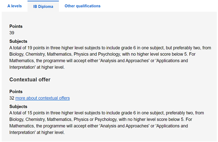Select the IB Diploma tab
This screenshot has width=218, height=142.
coord(43,6)
